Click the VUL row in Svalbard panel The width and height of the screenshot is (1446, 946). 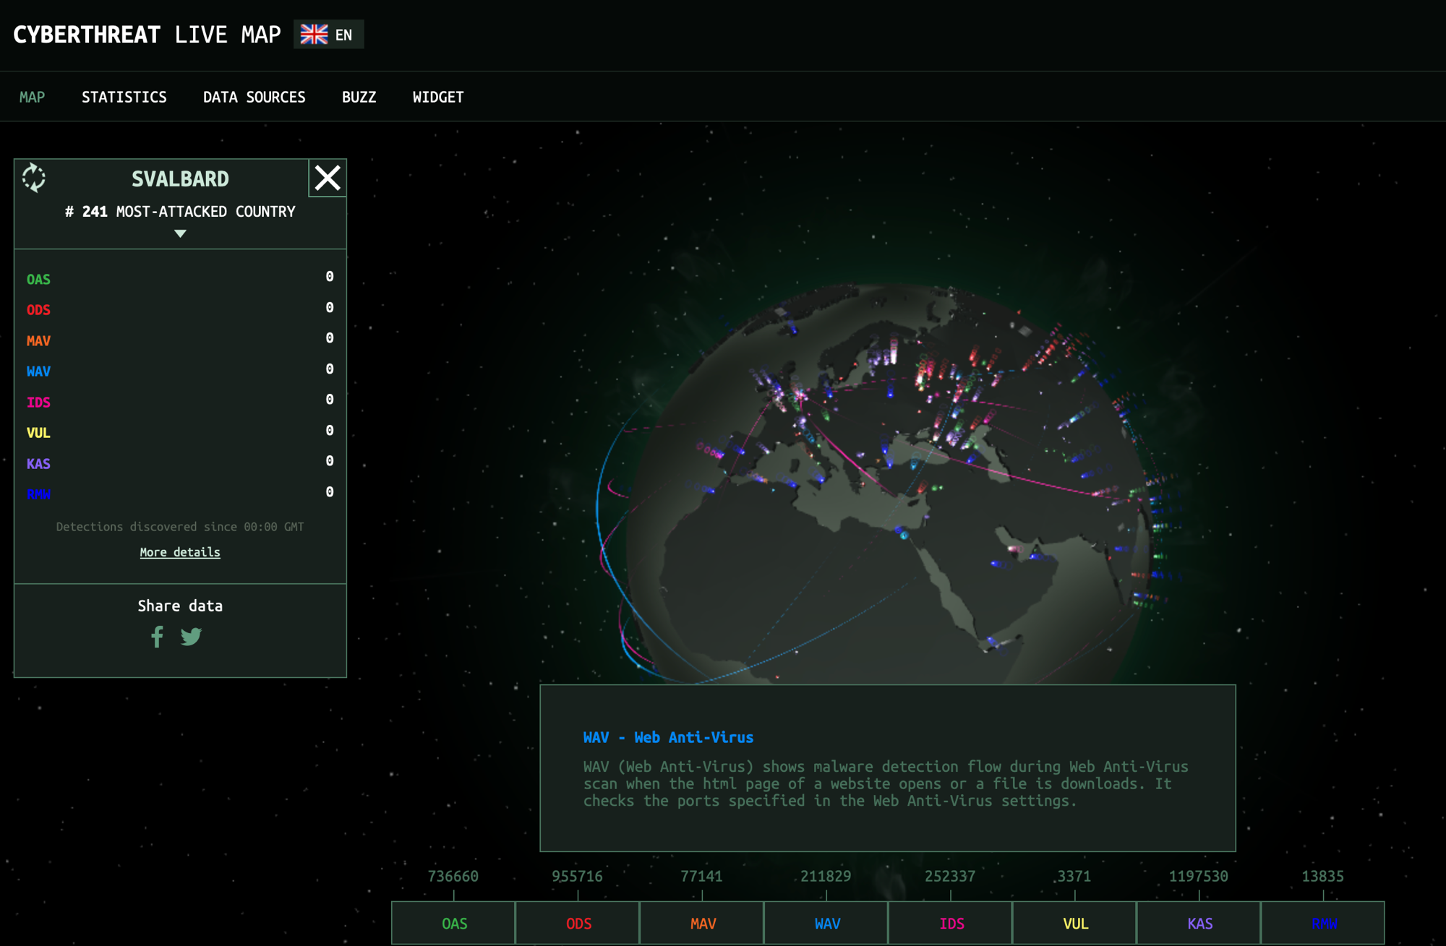click(180, 432)
